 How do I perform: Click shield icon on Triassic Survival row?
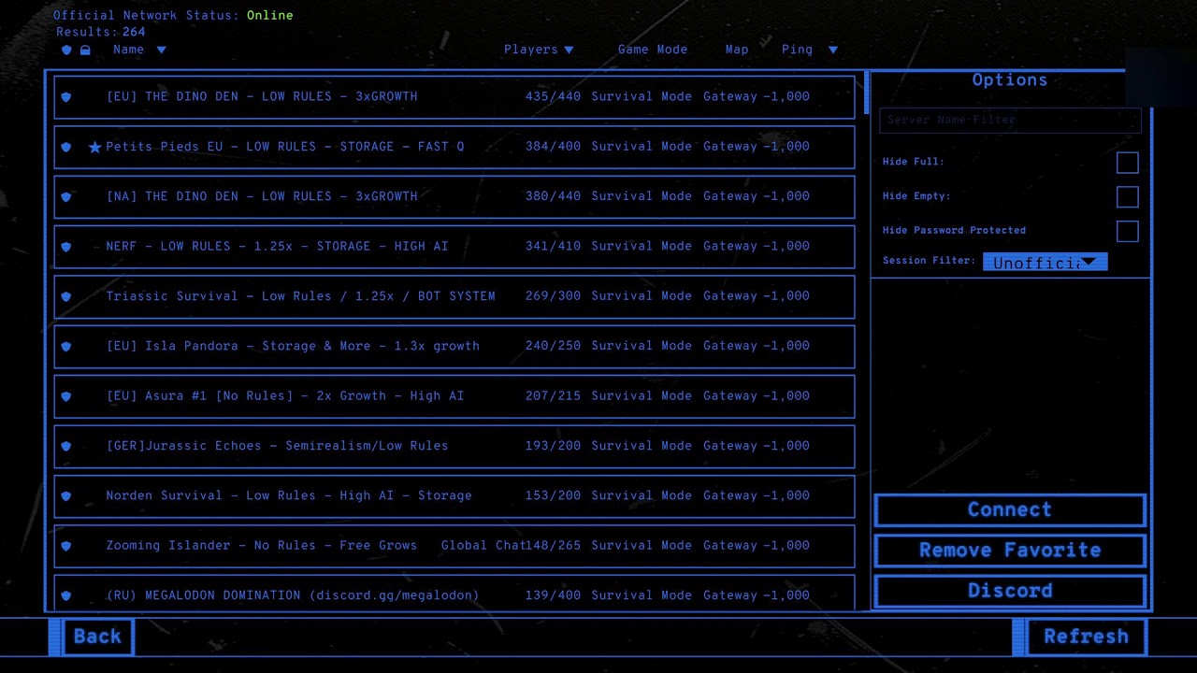pos(65,296)
